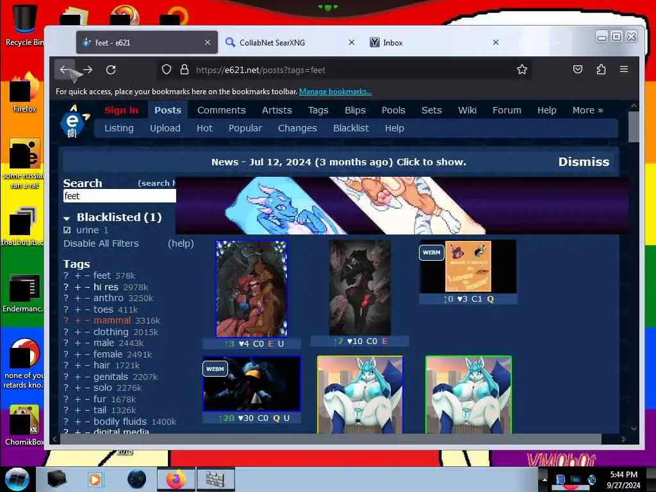The image size is (656, 492).
Task: Open the Tags navigation item
Action: pos(318,110)
